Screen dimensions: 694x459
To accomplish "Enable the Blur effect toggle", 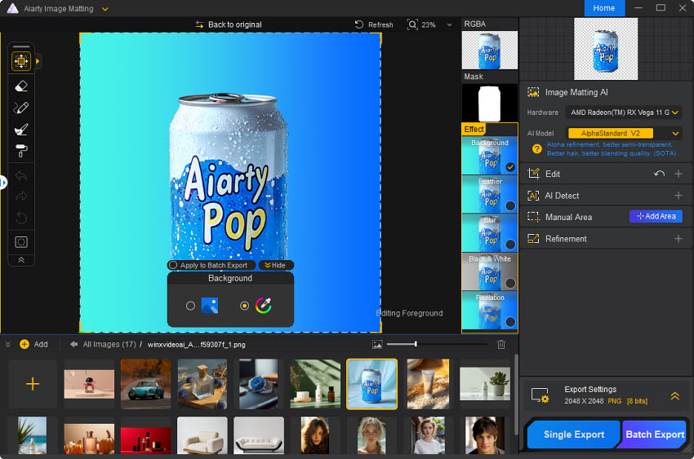I will pyautogui.click(x=510, y=245).
